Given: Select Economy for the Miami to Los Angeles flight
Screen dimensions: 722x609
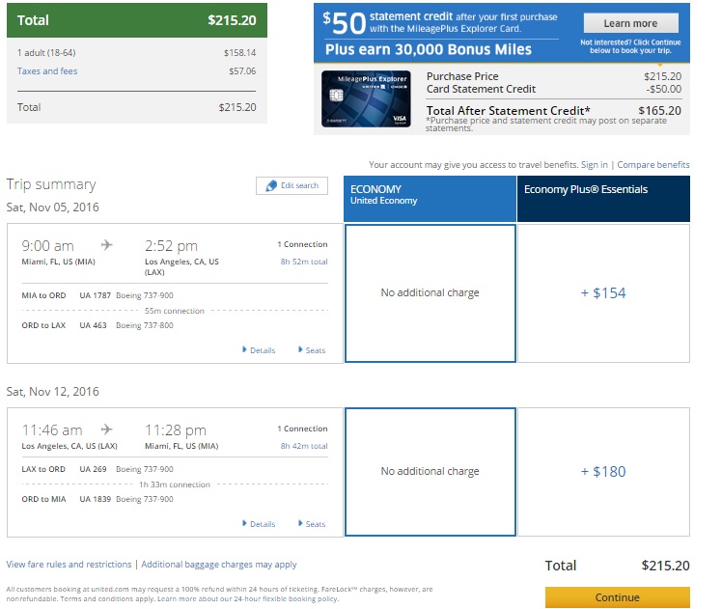Looking at the screenshot, I should [x=430, y=293].
